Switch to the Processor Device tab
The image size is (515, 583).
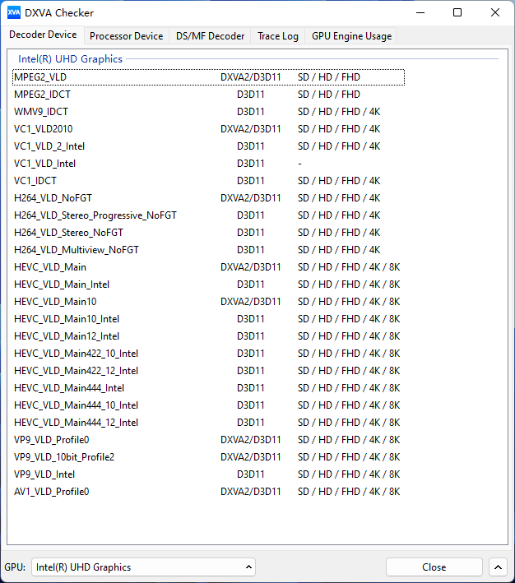pos(126,36)
